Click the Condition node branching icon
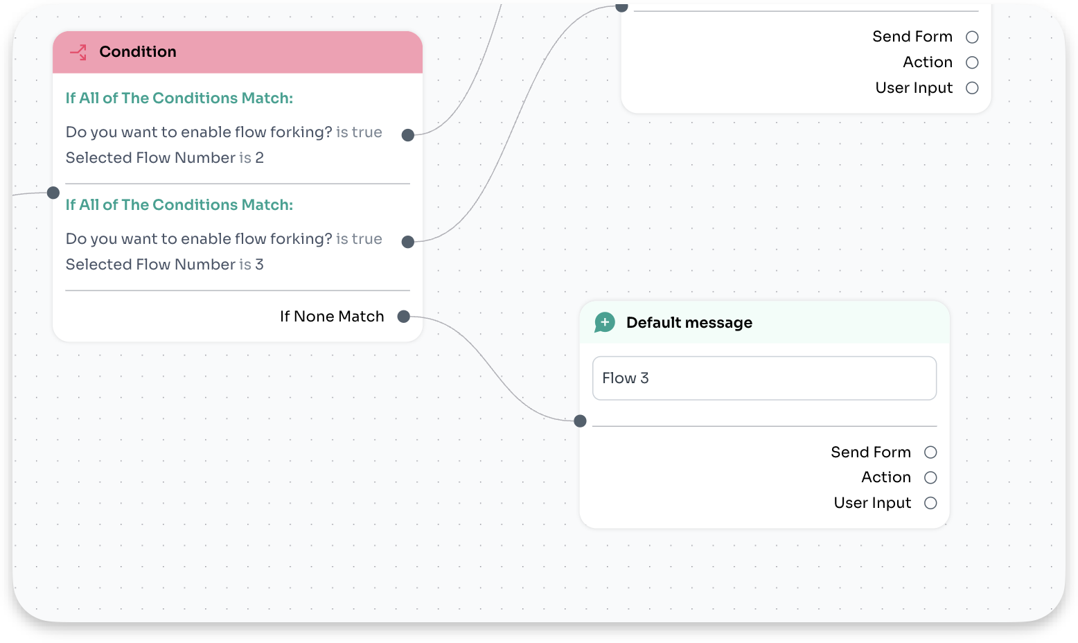Screen dimensions: 1078x643 78,52
